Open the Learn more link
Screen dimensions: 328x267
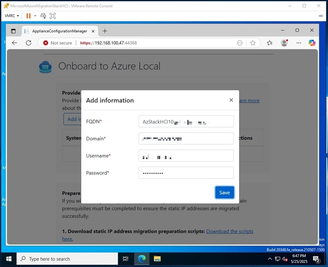(249, 100)
